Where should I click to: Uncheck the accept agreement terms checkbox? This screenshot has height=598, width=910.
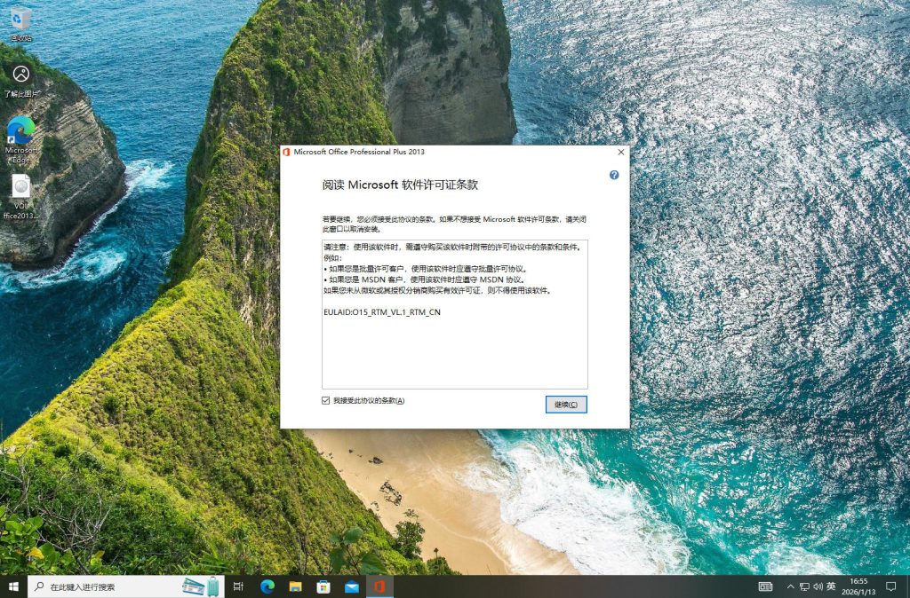(x=326, y=401)
